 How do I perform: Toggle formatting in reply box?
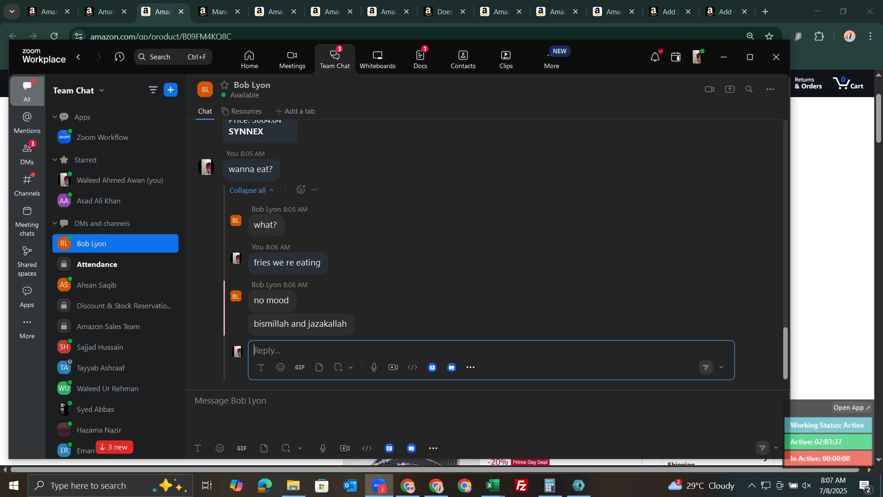tap(261, 367)
